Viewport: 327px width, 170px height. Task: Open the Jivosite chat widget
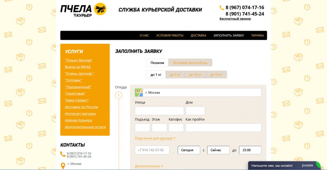[x=284, y=166]
